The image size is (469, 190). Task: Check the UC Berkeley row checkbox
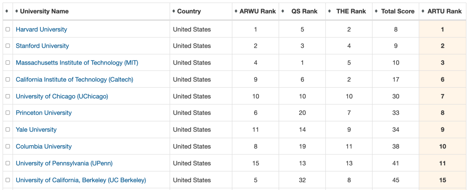[8, 180]
